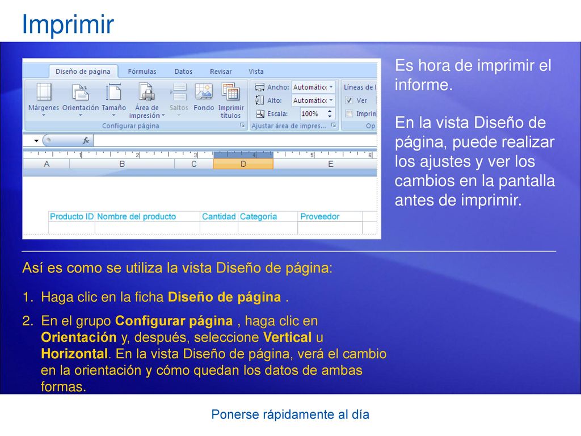Image resolution: width=581 pixels, height=436 pixels.
Task: Select the Diseño de página tab
Action: pos(83,72)
